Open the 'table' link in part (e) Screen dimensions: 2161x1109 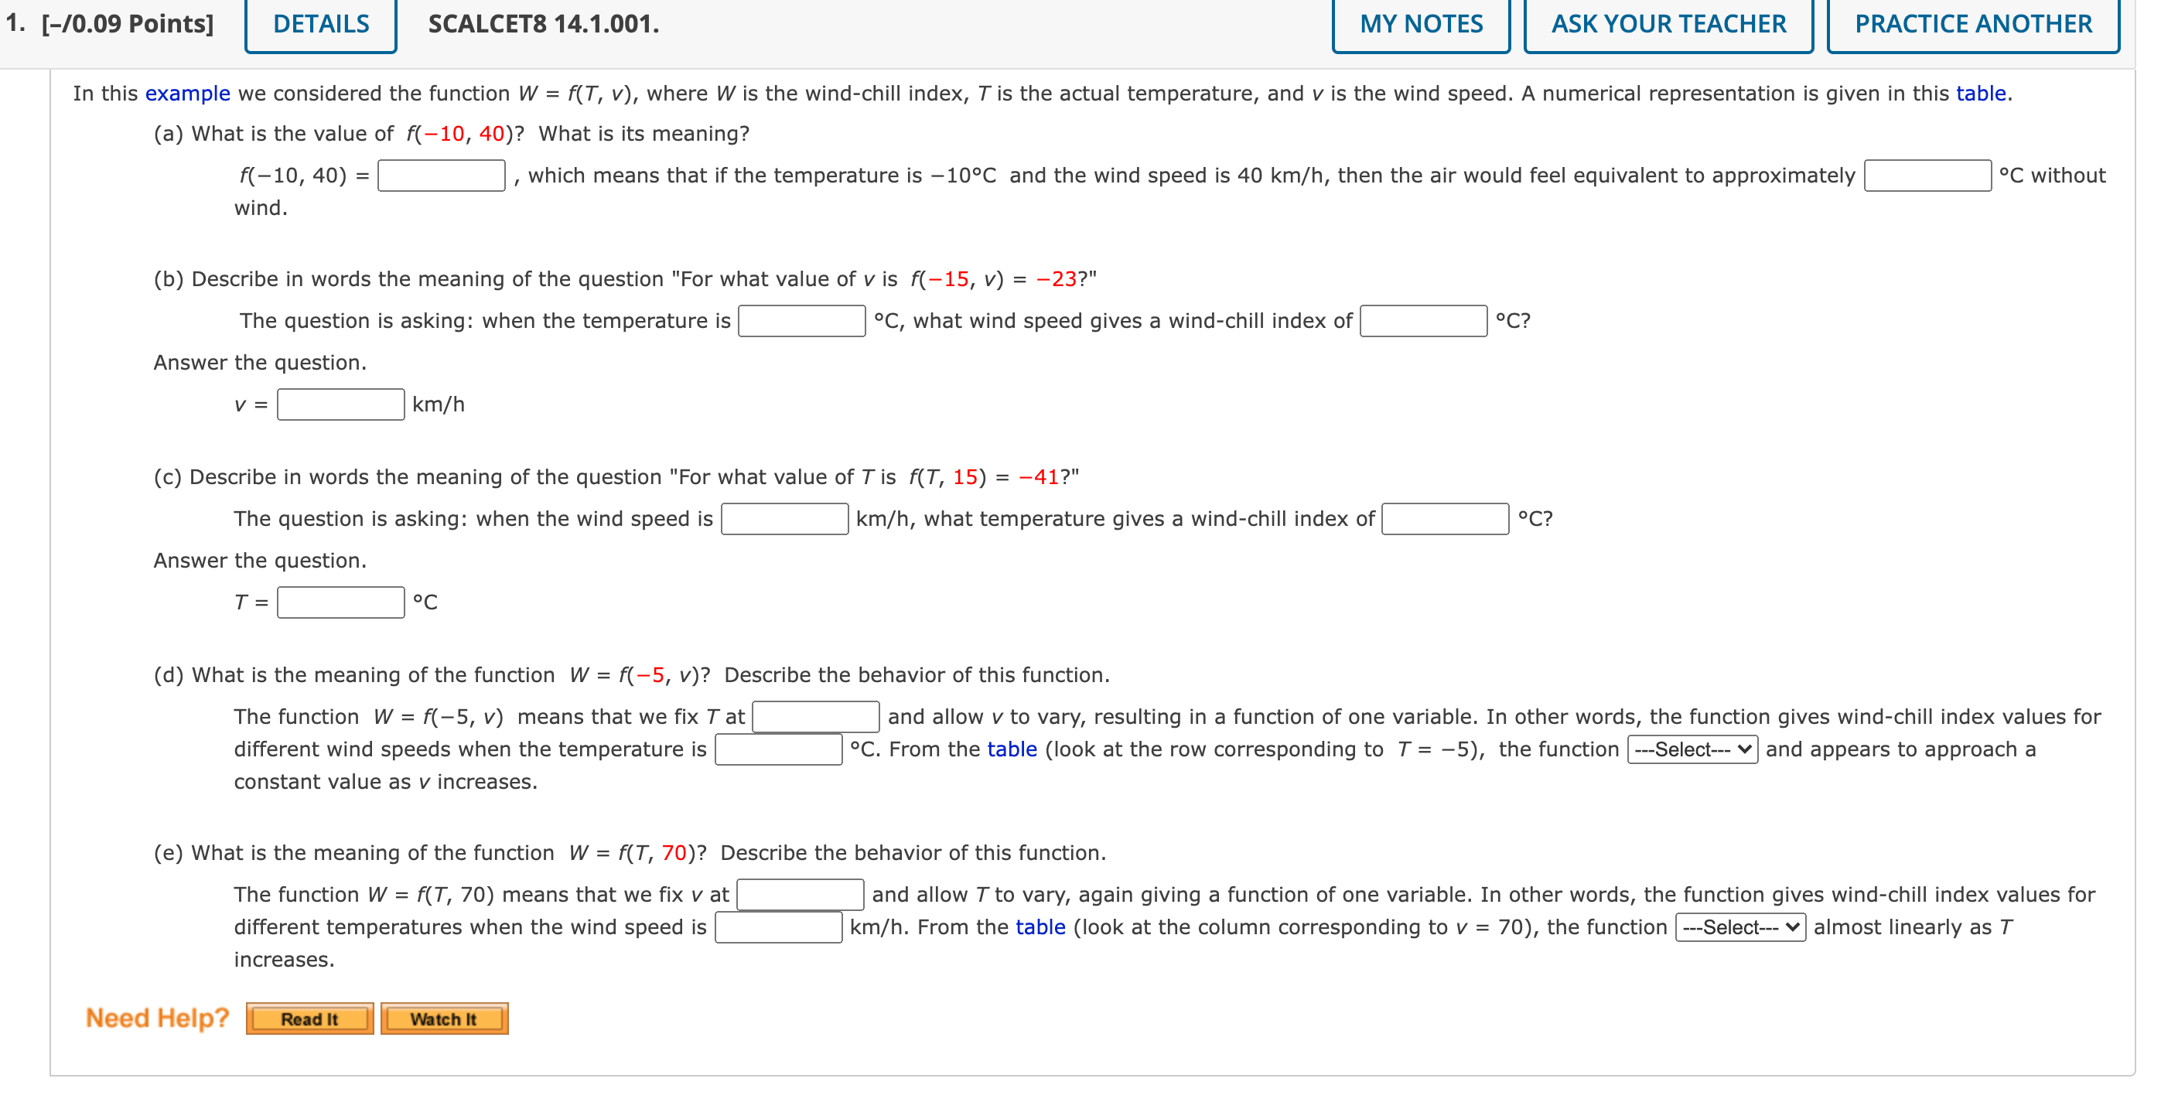1040,927
